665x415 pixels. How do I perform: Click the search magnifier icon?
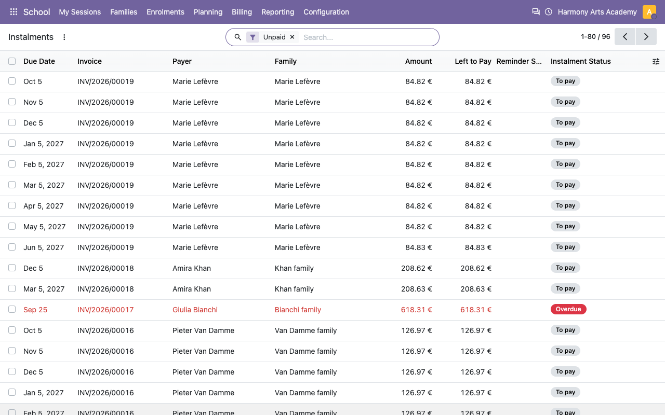pyautogui.click(x=238, y=37)
